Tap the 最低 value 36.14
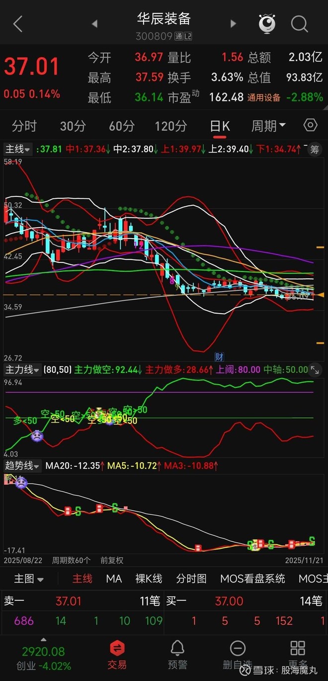 149,97
